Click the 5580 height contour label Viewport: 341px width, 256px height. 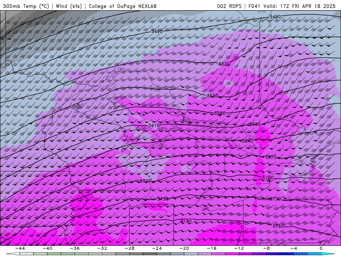[220, 113]
